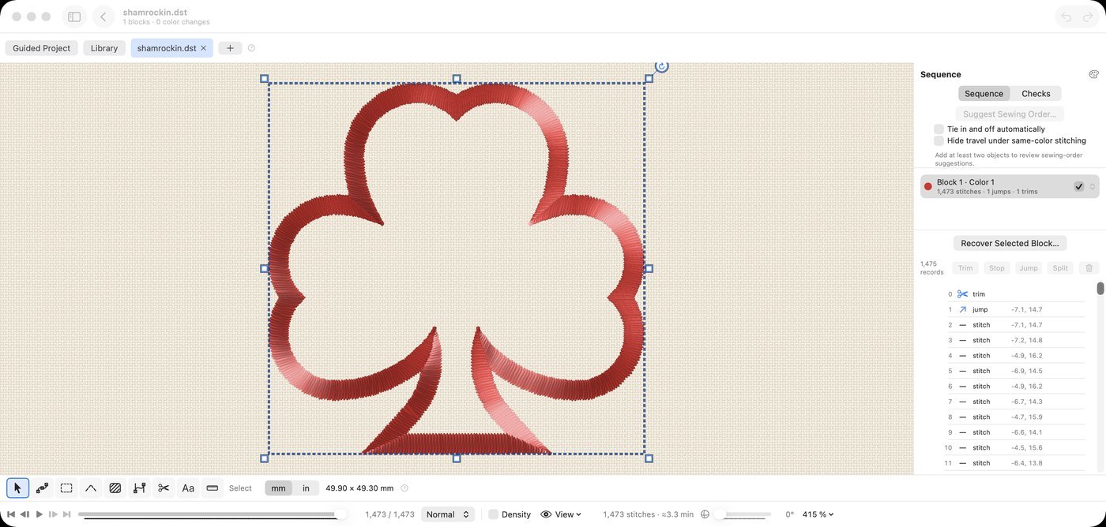Screen dimensions: 1106x527
Task: Click the Stop record button
Action: 997,268
